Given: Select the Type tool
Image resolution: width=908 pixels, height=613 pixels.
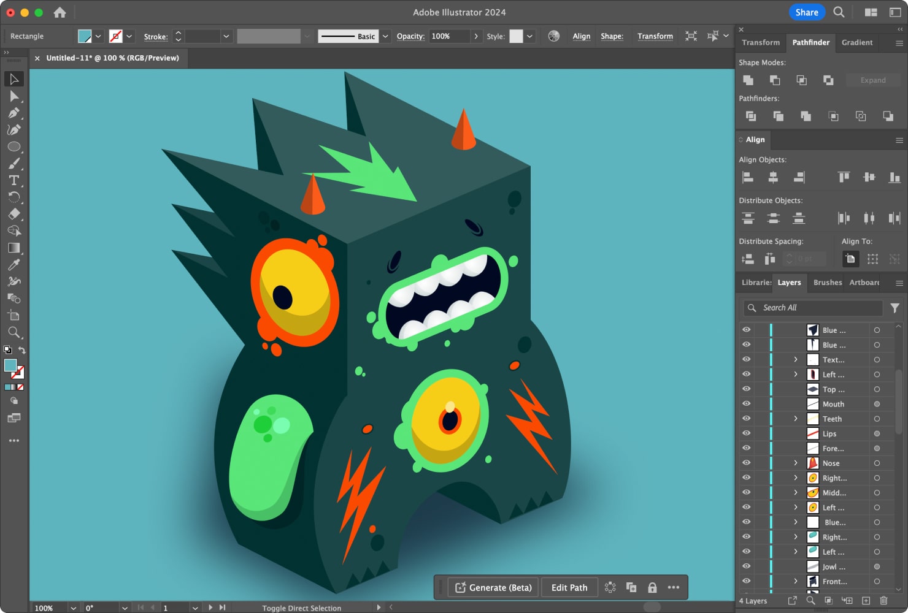Looking at the screenshot, I should tap(14, 180).
